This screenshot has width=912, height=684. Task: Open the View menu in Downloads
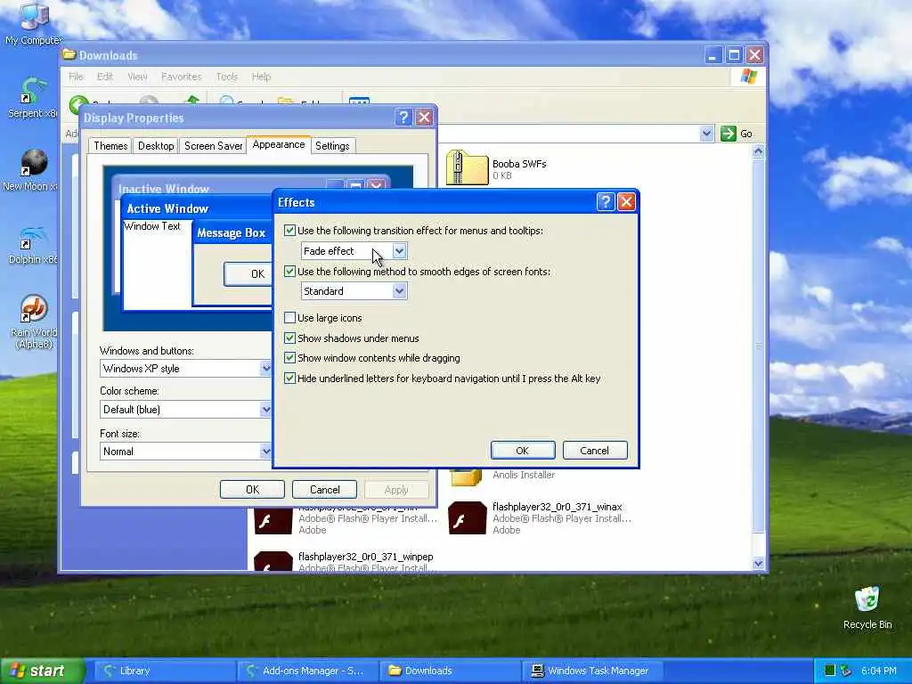(137, 77)
